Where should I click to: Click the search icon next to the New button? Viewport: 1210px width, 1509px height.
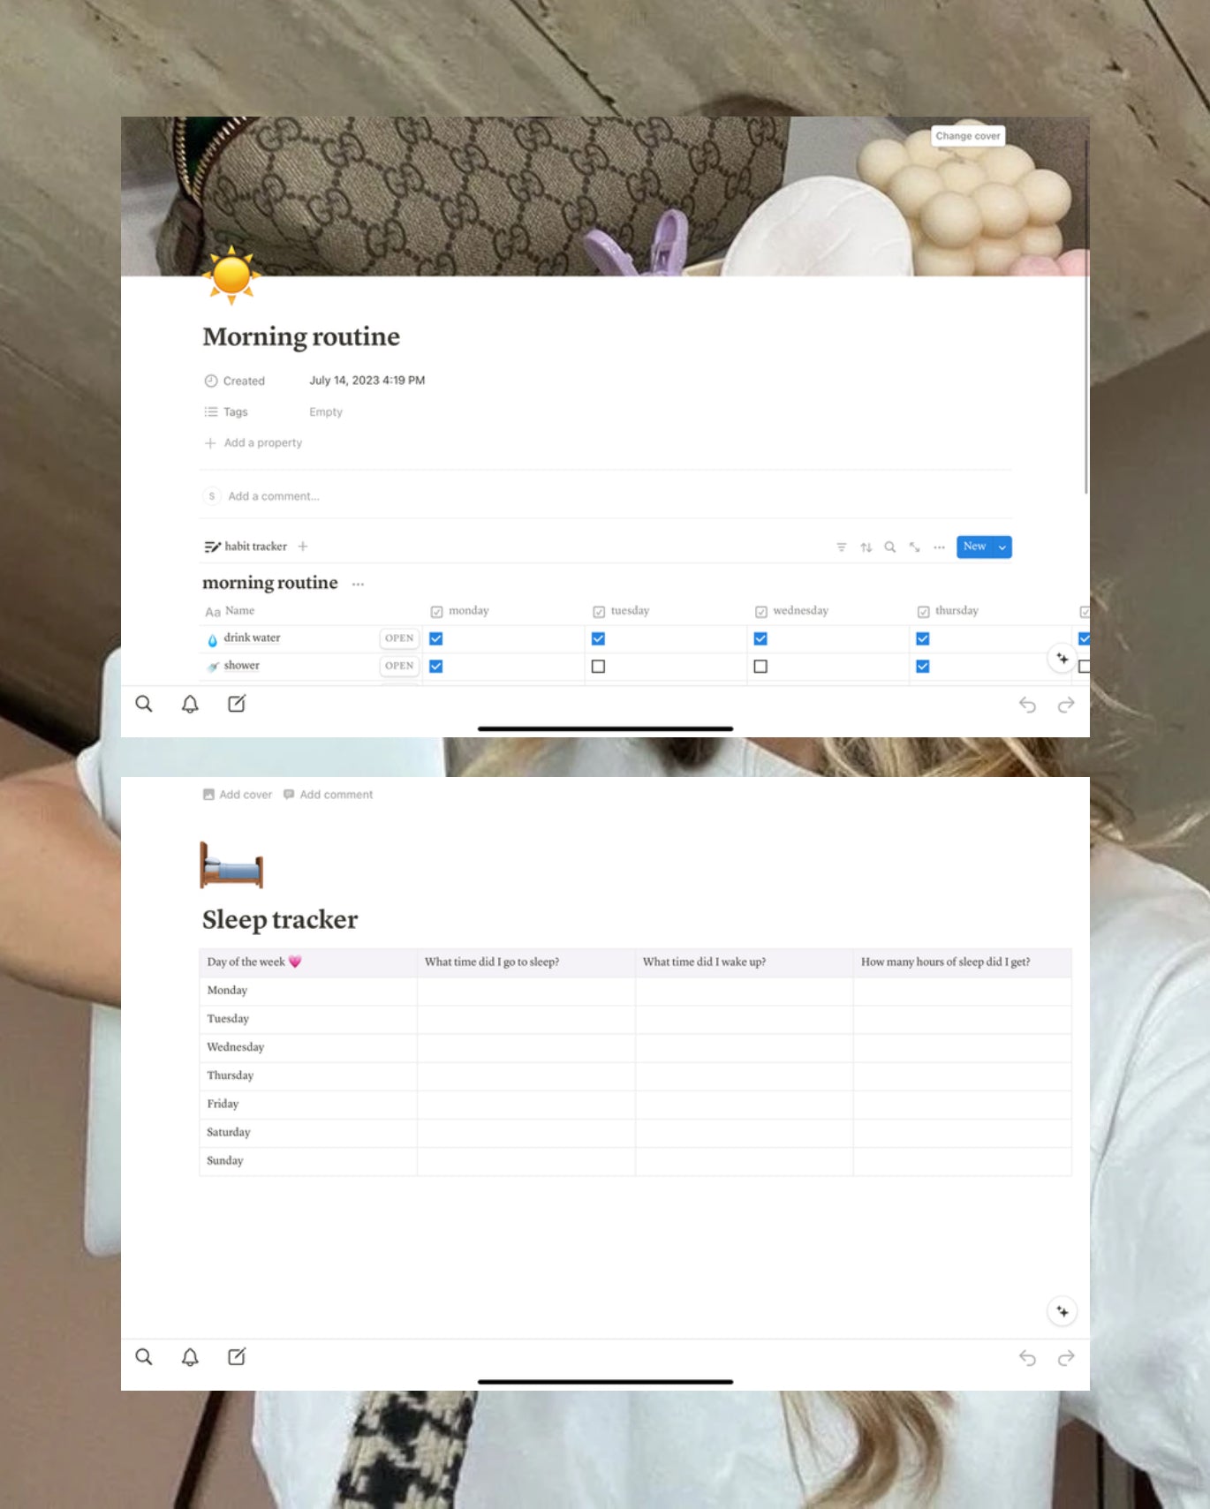click(890, 547)
